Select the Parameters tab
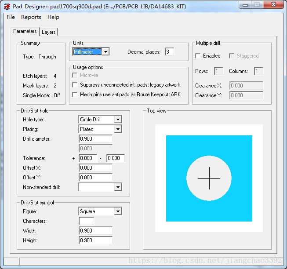This screenshot has height=269, width=287. 25,32
